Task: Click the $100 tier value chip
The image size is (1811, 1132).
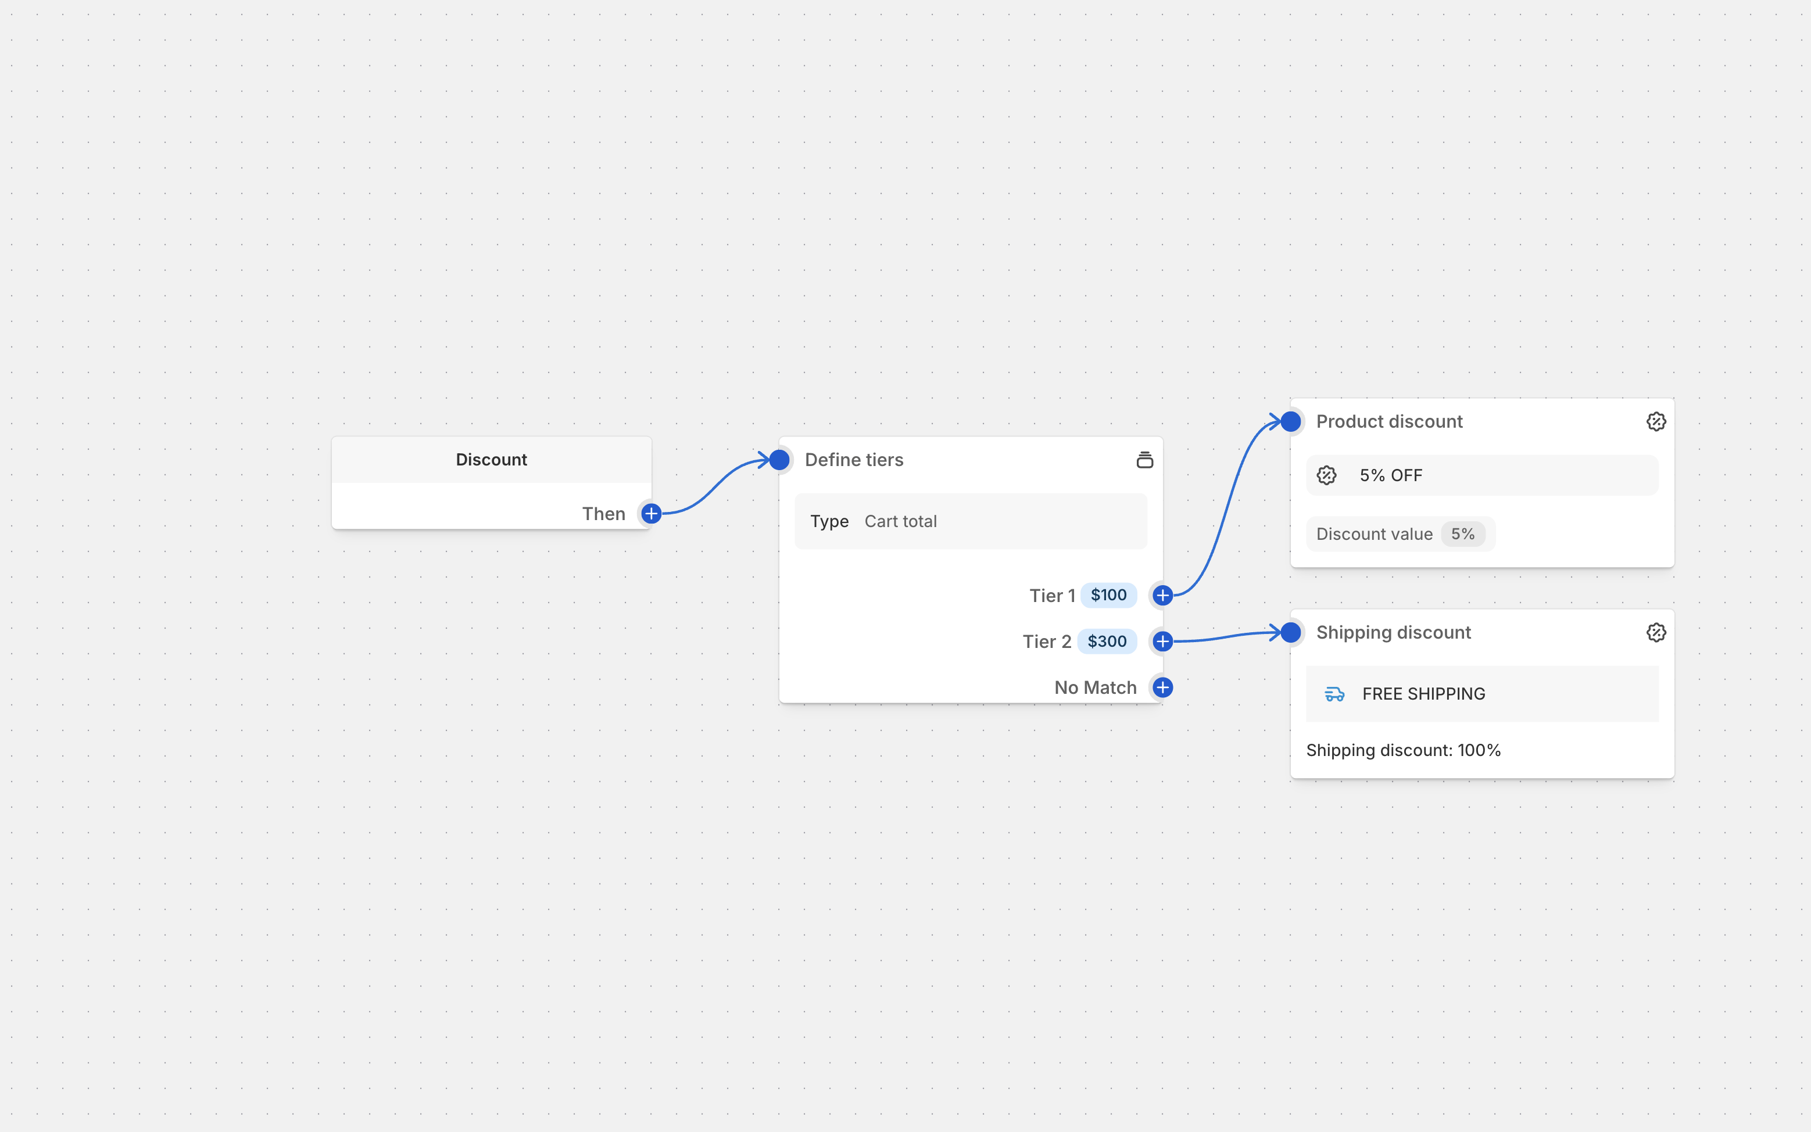Action: click(x=1108, y=595)
